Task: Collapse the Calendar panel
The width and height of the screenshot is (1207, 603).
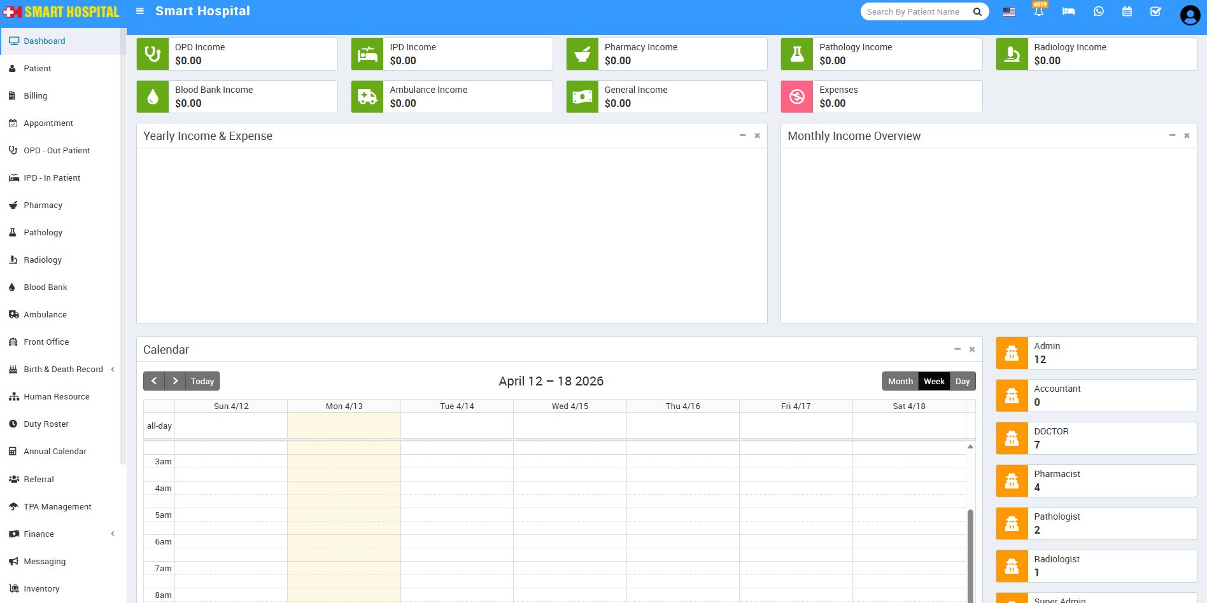Action: 957,349
